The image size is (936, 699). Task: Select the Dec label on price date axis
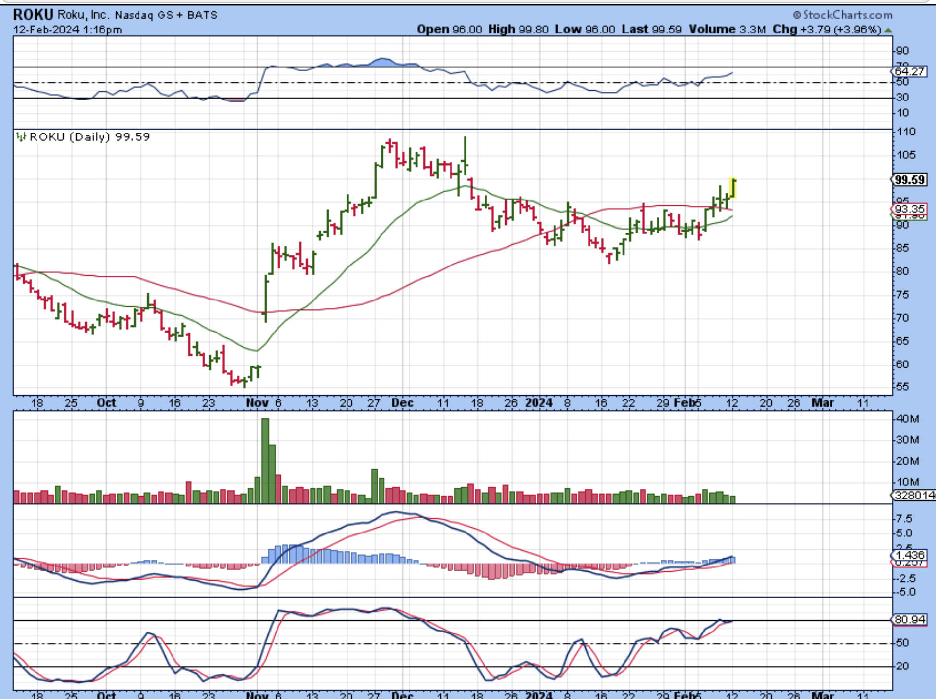[x=402, y=403]
